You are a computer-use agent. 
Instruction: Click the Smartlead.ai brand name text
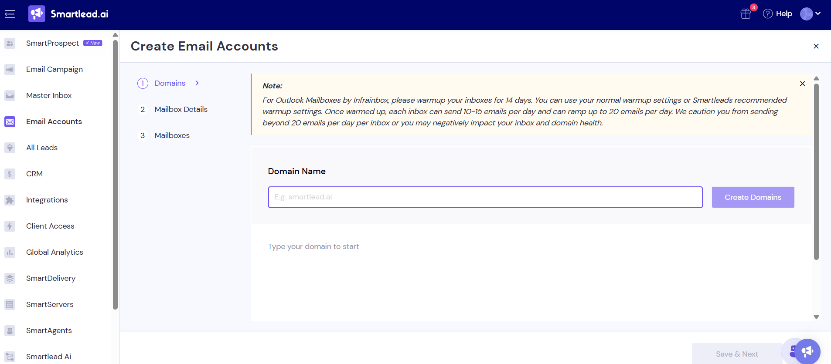(x=79, y=14)
